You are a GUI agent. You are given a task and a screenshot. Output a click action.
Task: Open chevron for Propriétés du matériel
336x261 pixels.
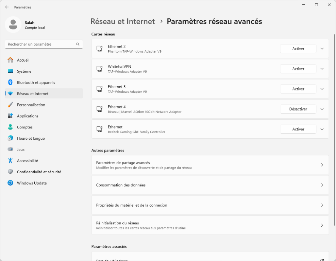pos(322,205)
